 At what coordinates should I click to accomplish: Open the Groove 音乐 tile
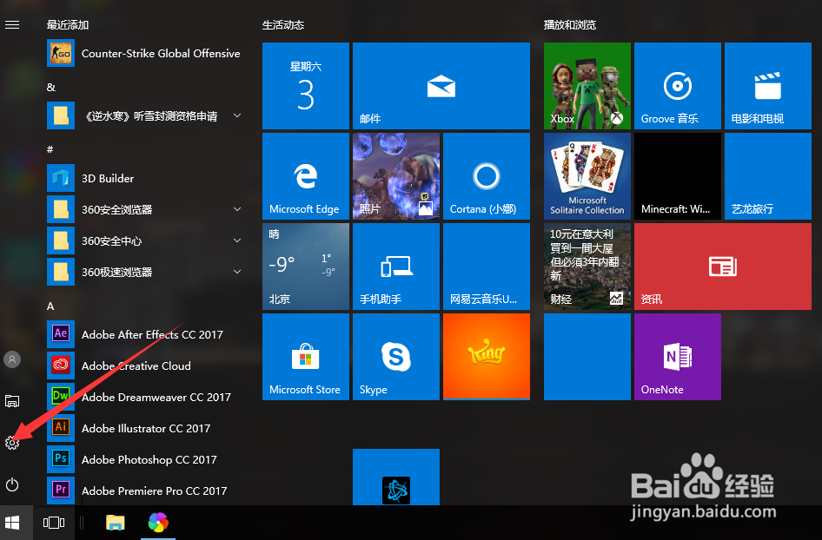pyautogui.click(x=677, y=86)
